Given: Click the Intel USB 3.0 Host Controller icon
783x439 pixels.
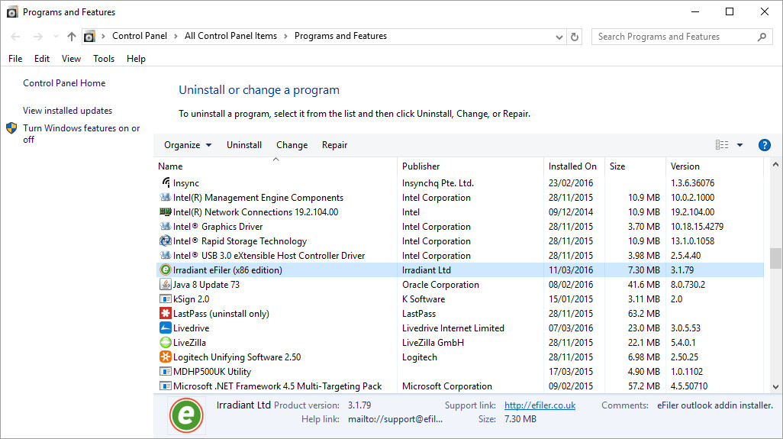Looking at the screenshot, I should pos(166,255).
